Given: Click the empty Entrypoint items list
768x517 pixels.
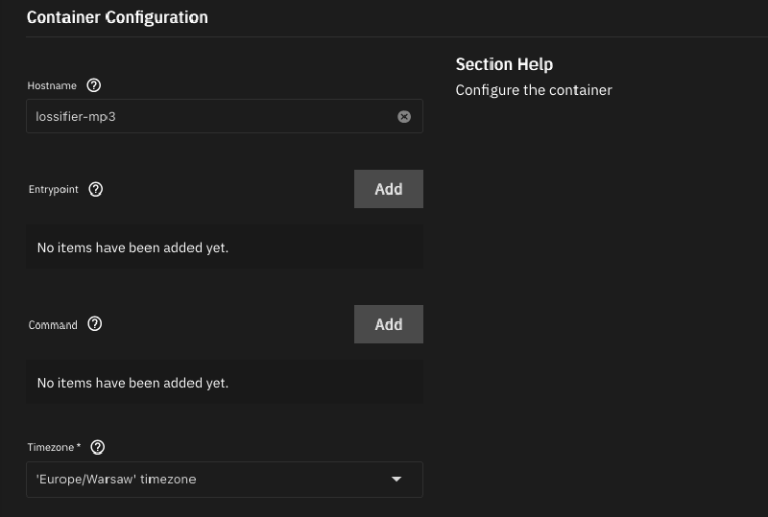Looking at the screenshot, I should coord(224,247).
